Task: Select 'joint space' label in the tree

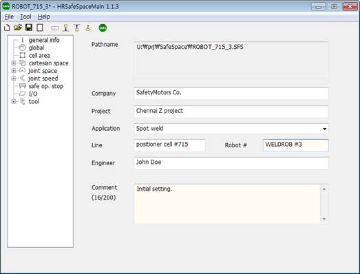Action: tap(43, 71)
